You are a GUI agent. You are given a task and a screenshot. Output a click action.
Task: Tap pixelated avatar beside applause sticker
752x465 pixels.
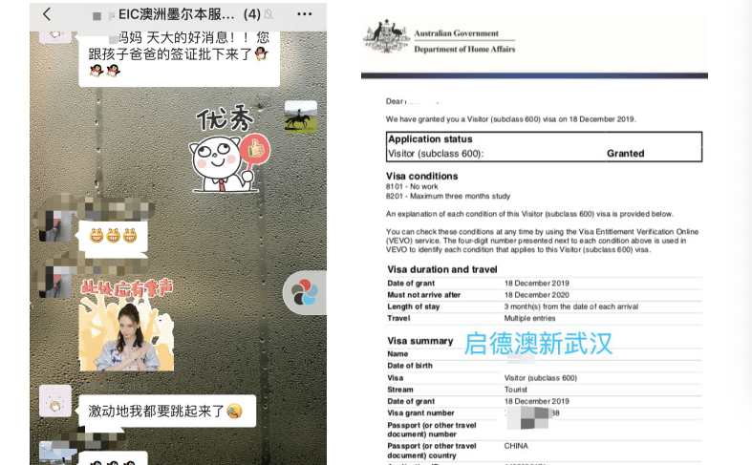[55, 283]
